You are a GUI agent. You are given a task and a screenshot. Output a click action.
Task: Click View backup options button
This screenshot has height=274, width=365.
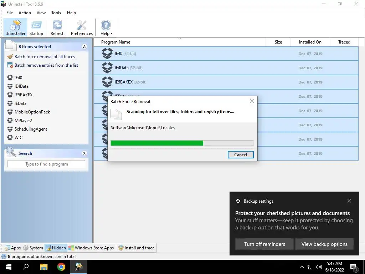pyautogui.click(x=324, y=244)
